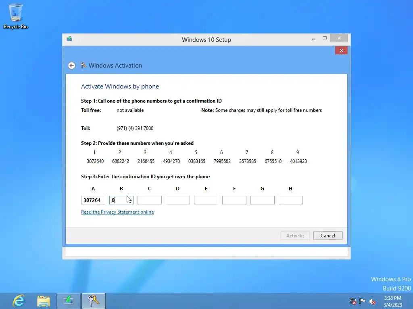
Task: Click installation ID group 4013923
Action: [298, 161]
